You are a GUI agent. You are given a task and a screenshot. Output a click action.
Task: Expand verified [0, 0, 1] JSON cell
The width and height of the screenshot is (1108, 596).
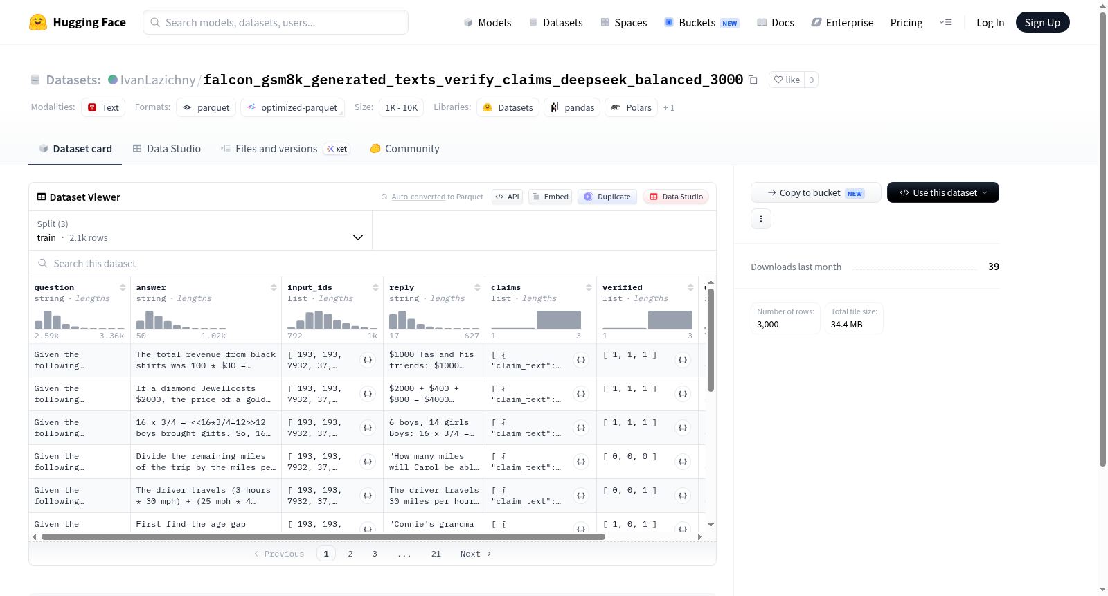click(683, 496)
